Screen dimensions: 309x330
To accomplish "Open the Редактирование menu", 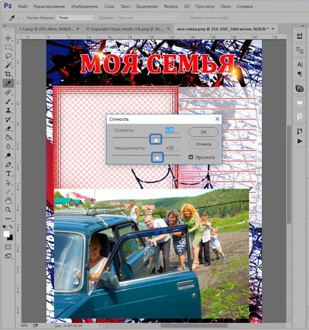I will point(49,6).
